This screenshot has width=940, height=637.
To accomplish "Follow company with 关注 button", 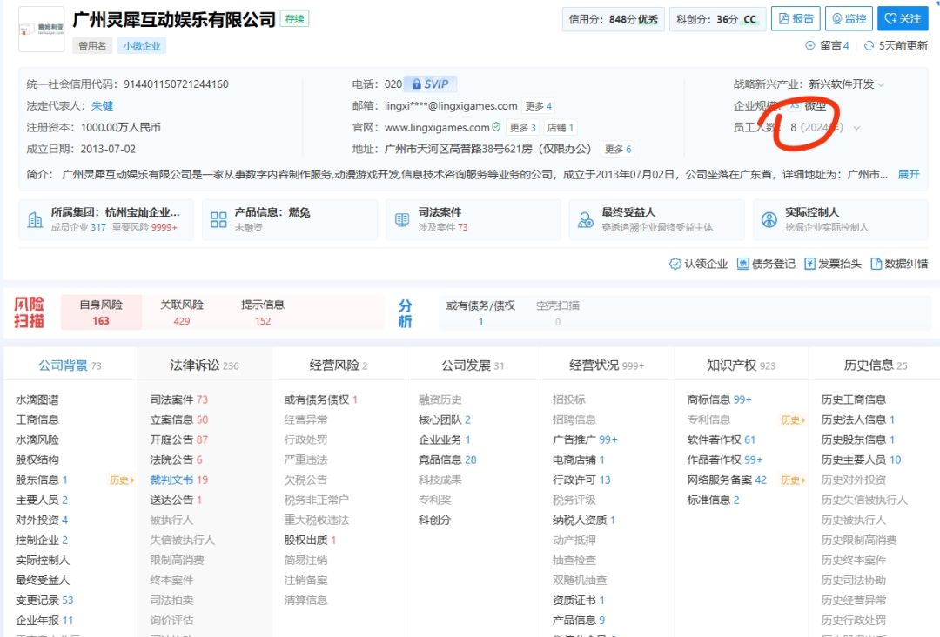I will tap(903, 18).
